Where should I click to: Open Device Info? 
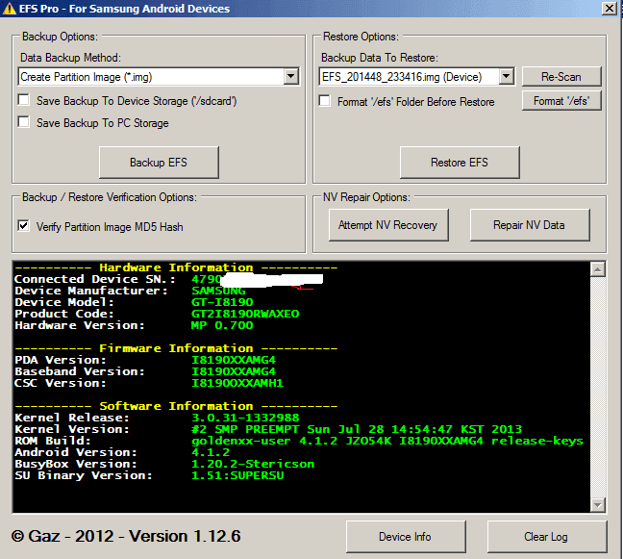coord(406,537)
